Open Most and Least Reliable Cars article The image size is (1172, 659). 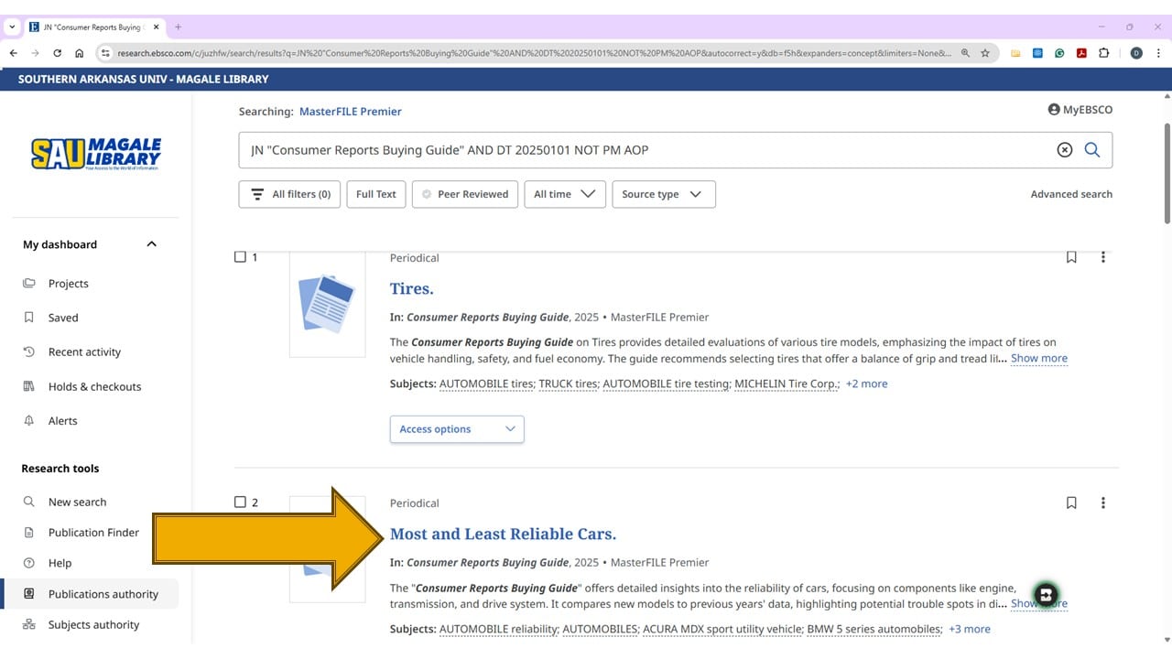(503, 534)
